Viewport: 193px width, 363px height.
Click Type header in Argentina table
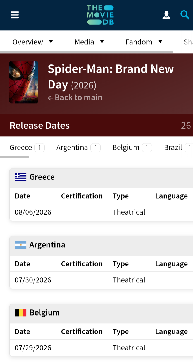(121, 264)
